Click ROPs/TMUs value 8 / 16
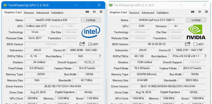 [34, 56]
